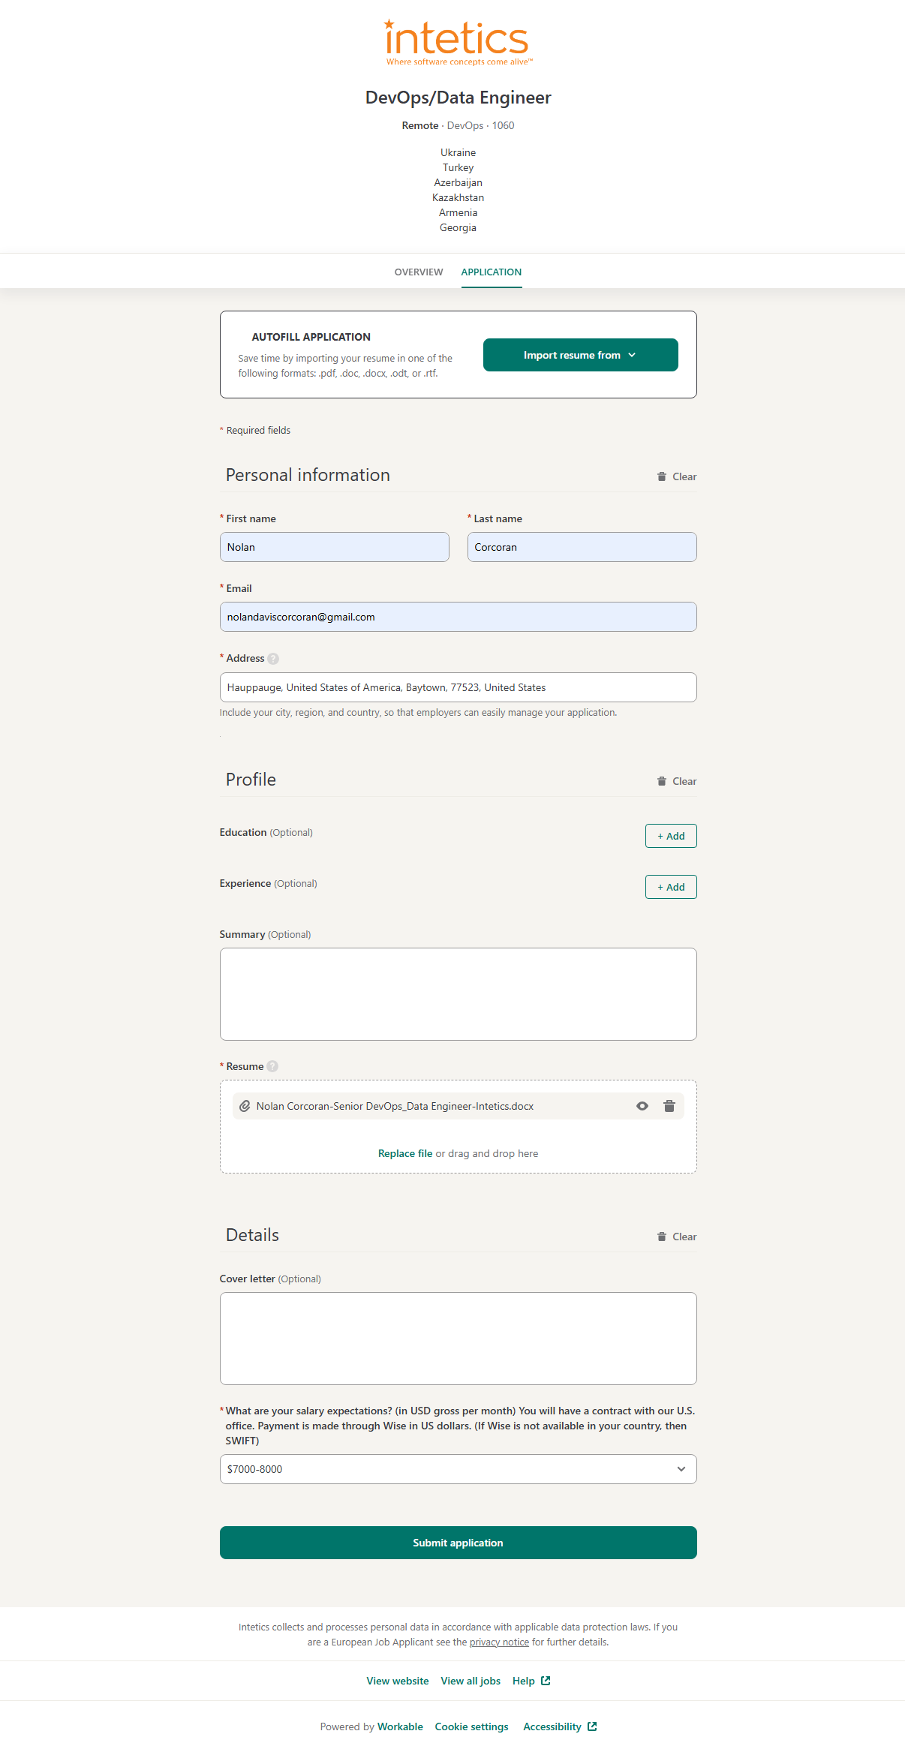Select the Application tab
The width and height of the screenshot is (905, 1752).
(491, 272)
